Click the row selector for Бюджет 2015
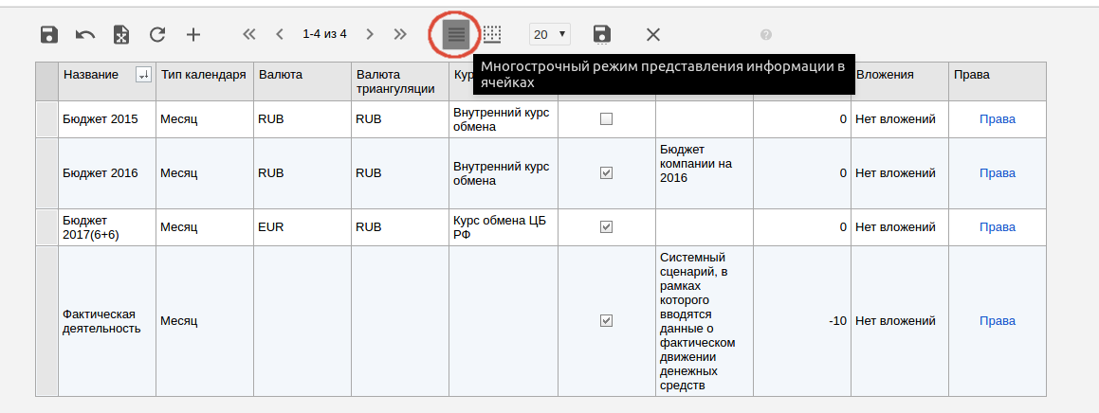This screenshot has height=413, width=1099. (47, 119)
